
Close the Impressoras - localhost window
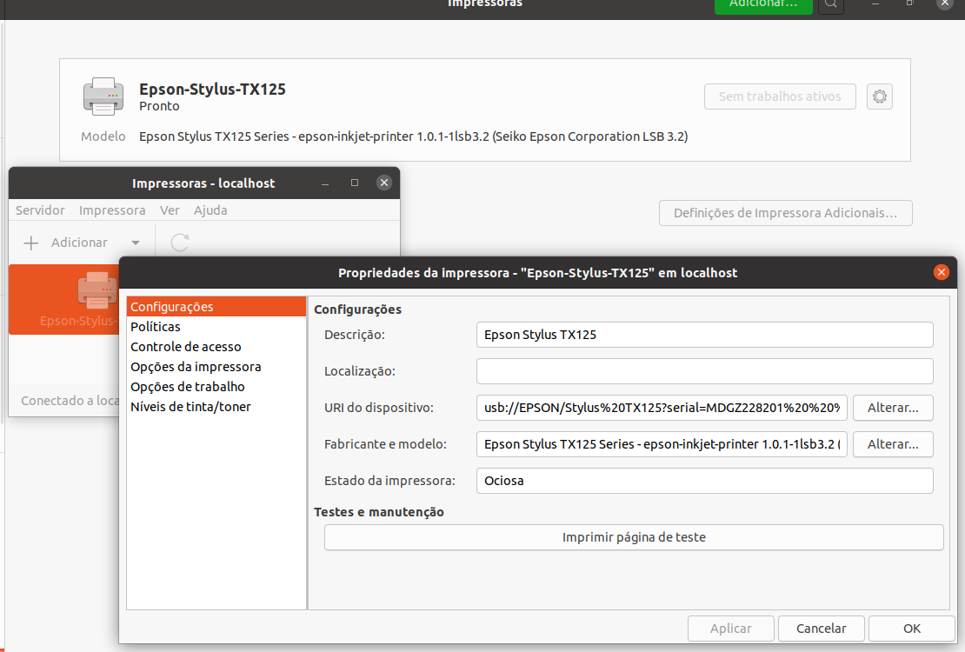(384, 183)
